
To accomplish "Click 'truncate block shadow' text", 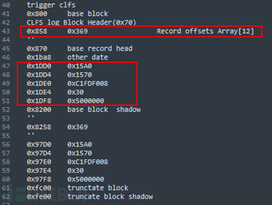I will [110, 196].
